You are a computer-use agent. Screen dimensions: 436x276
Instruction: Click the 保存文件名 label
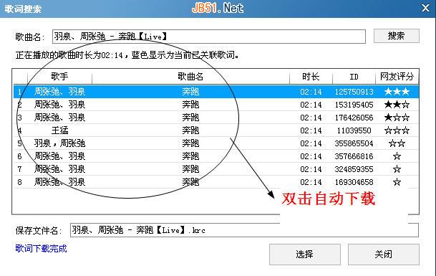point(39,231)
